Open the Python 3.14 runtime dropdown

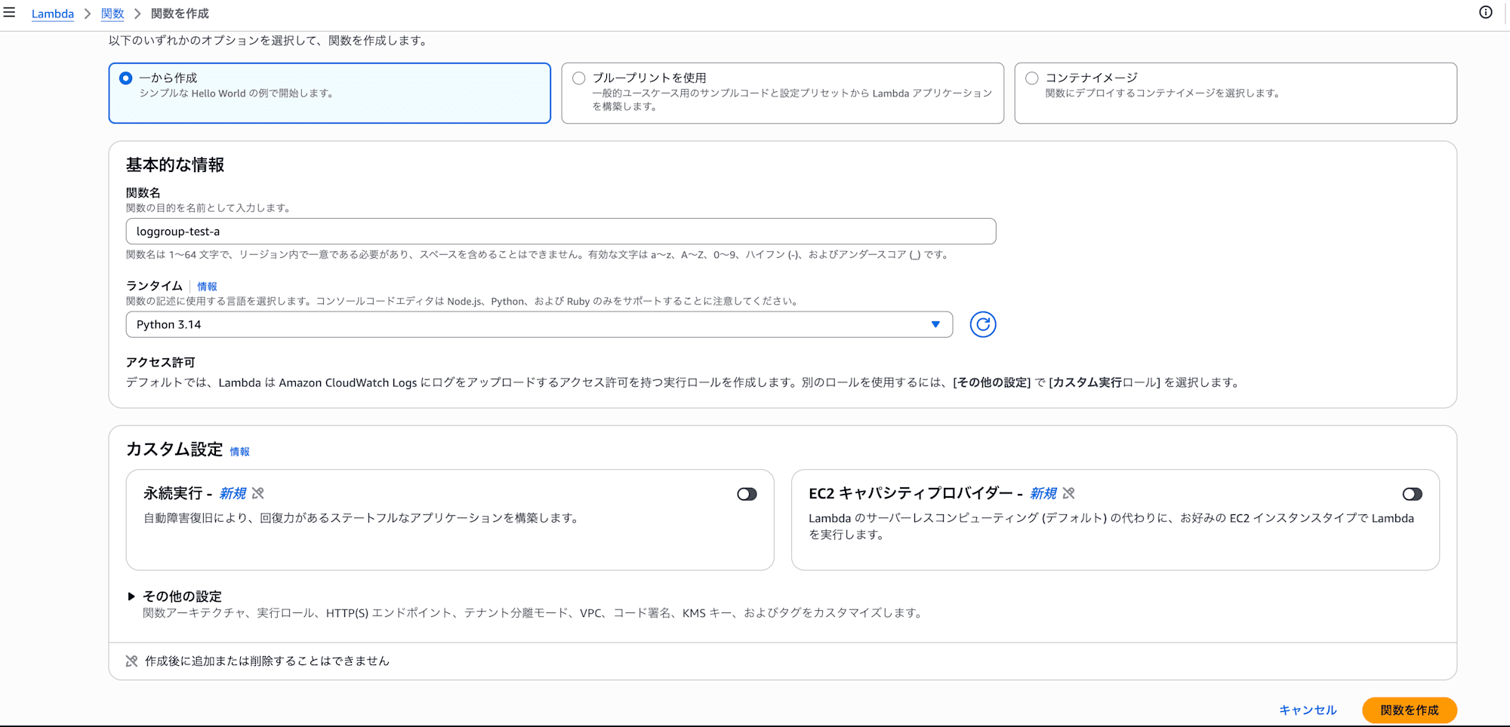pos(539,324)
